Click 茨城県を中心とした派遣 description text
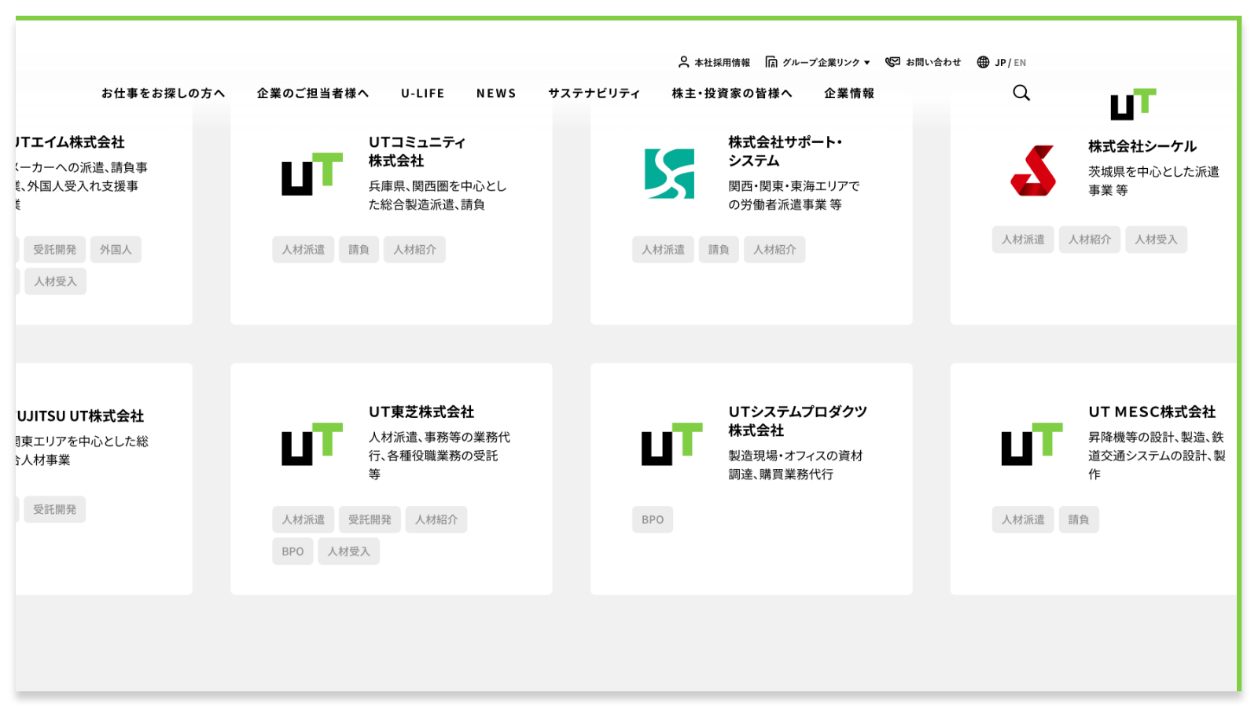Viewport: 1258px width, 707px height. pyautogui.click(x=1153, y=181)
